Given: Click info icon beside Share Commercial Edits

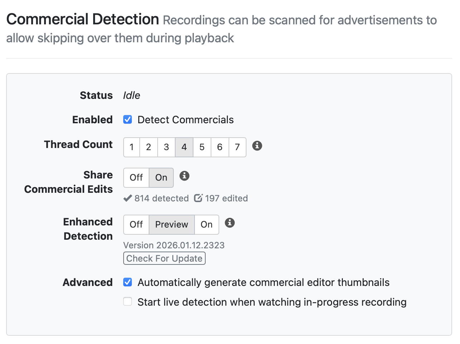Looking at the screenshot, I should (184, 176).
